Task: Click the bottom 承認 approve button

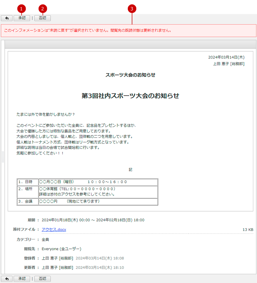Action: pyautogui.click(x=22, y=279)
